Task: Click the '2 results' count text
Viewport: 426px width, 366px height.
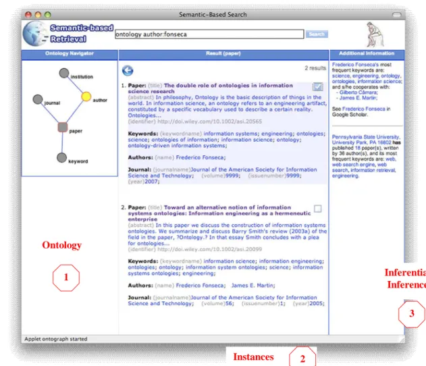Action: [x=315, y=68]
